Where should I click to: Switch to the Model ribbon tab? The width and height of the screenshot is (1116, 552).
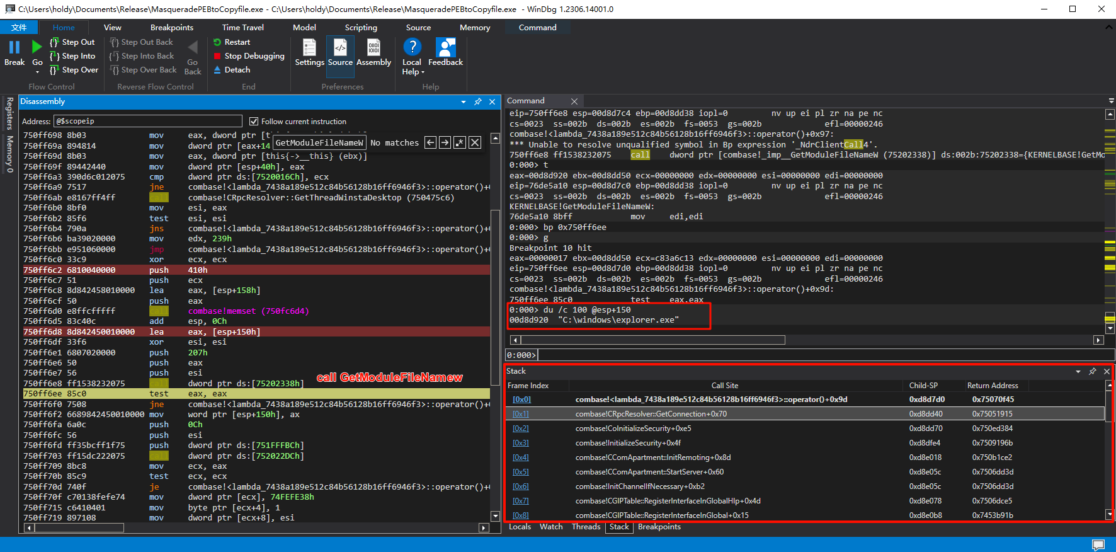[x=304, y=28]
